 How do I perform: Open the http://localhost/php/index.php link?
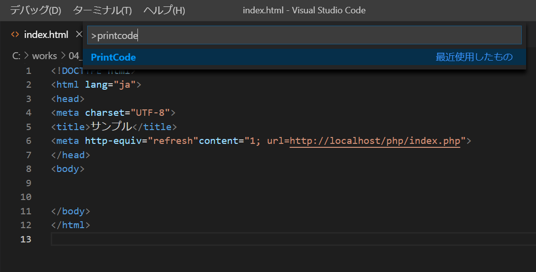374,141
